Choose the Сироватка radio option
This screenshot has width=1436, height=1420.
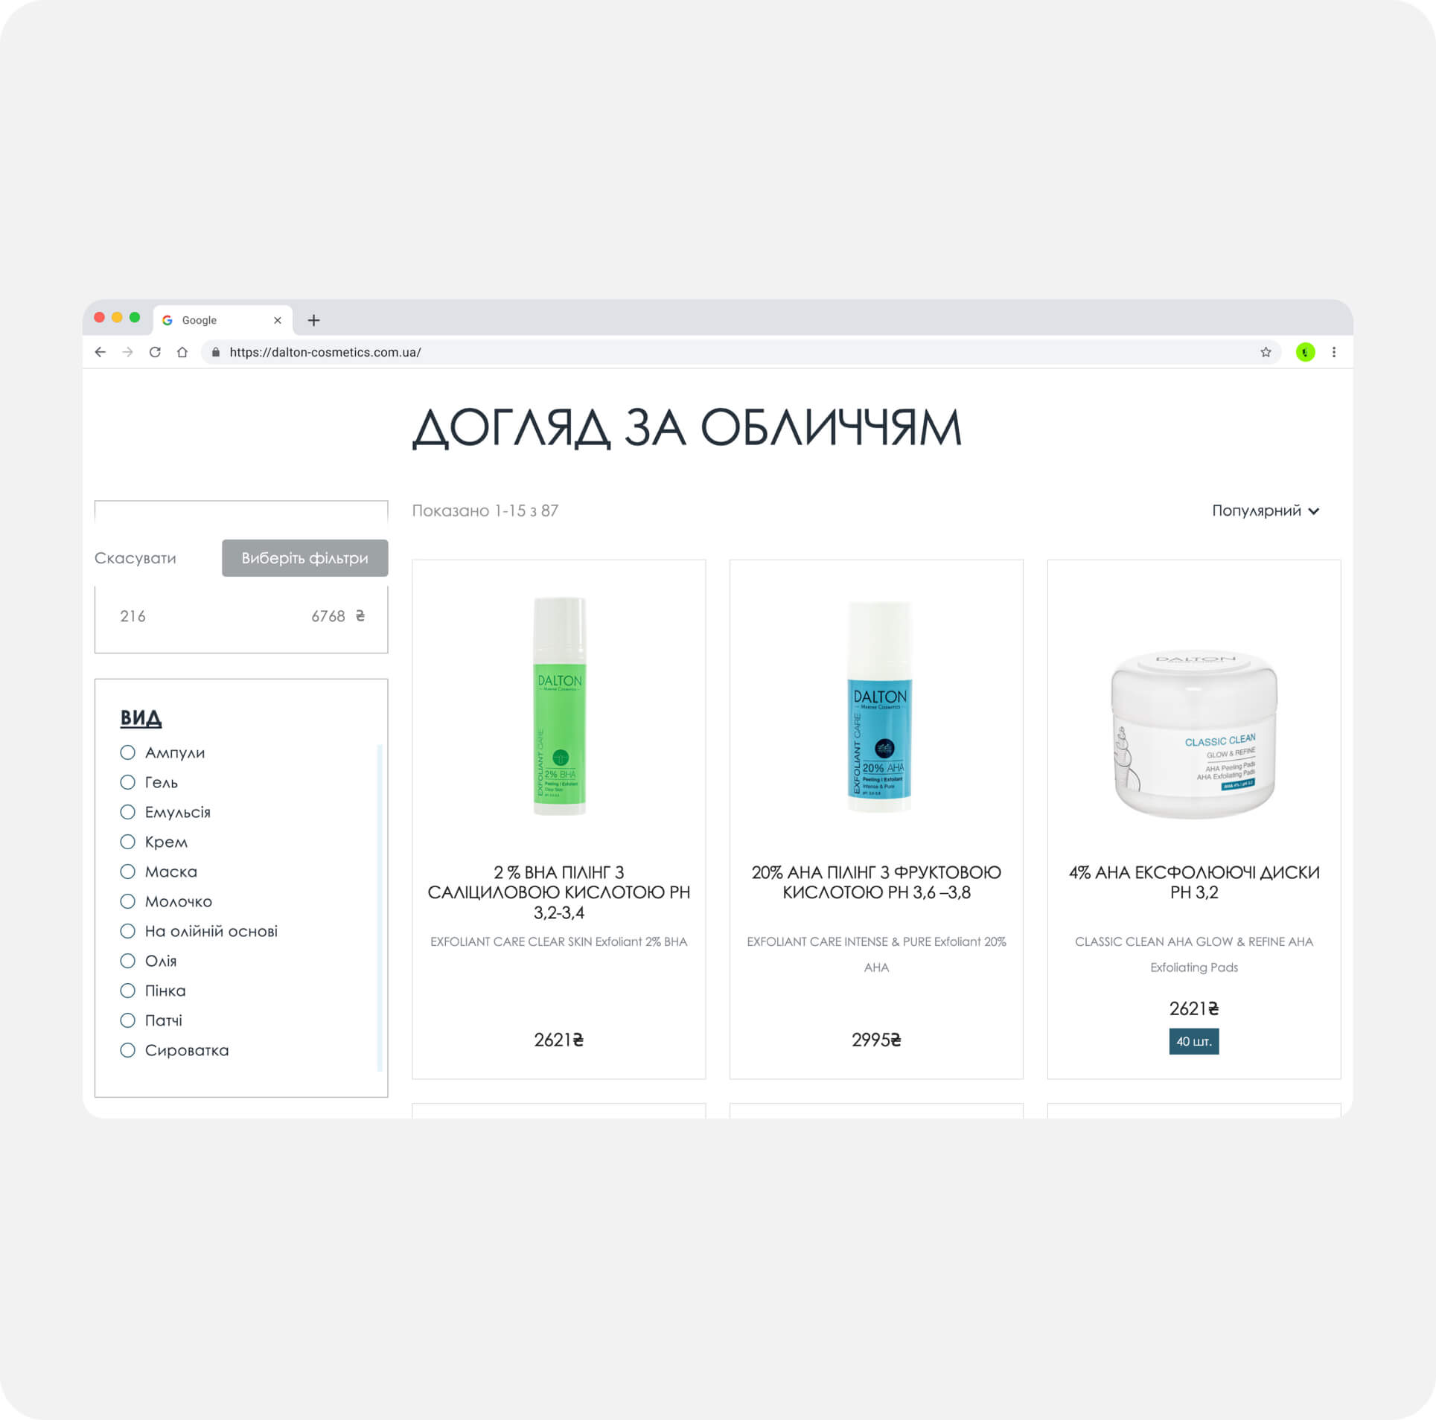coord(128,1050)
